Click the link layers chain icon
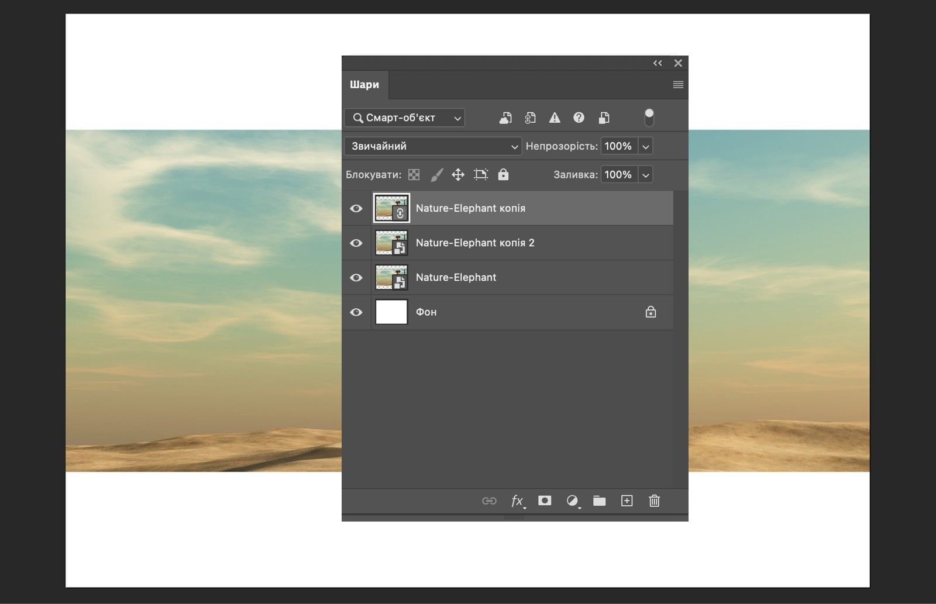The height and width of the screenshot is (604, 936). click(x=489, y=501)
